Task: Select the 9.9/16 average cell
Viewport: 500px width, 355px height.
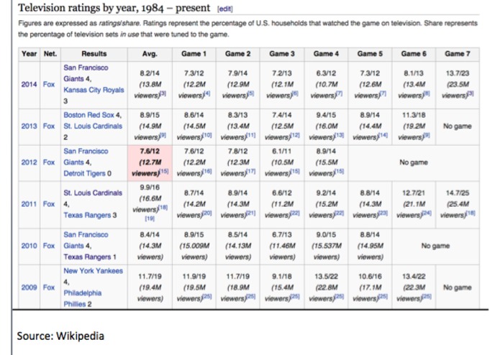Action: [150, 204]
